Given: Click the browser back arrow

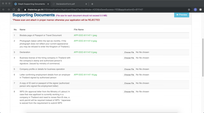Looking at the screenshot, I should [x=3, y=9].
